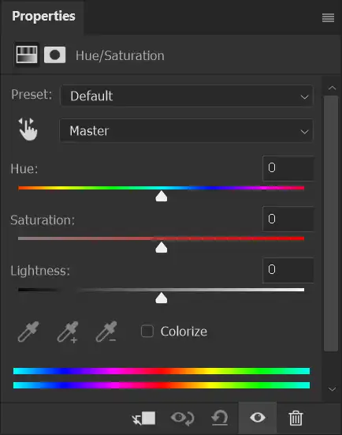This screenshot has width=342, height=435.
Task: Enable the Colorize checkbox
Action: coord(147,332)
